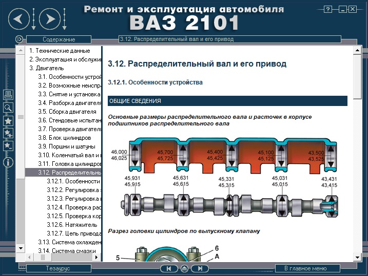Image resolution: width=368 pixels, height=276 pixels.
Task: Open 3.6. Стендовые испытания entry
Action: tap(70, 120)
